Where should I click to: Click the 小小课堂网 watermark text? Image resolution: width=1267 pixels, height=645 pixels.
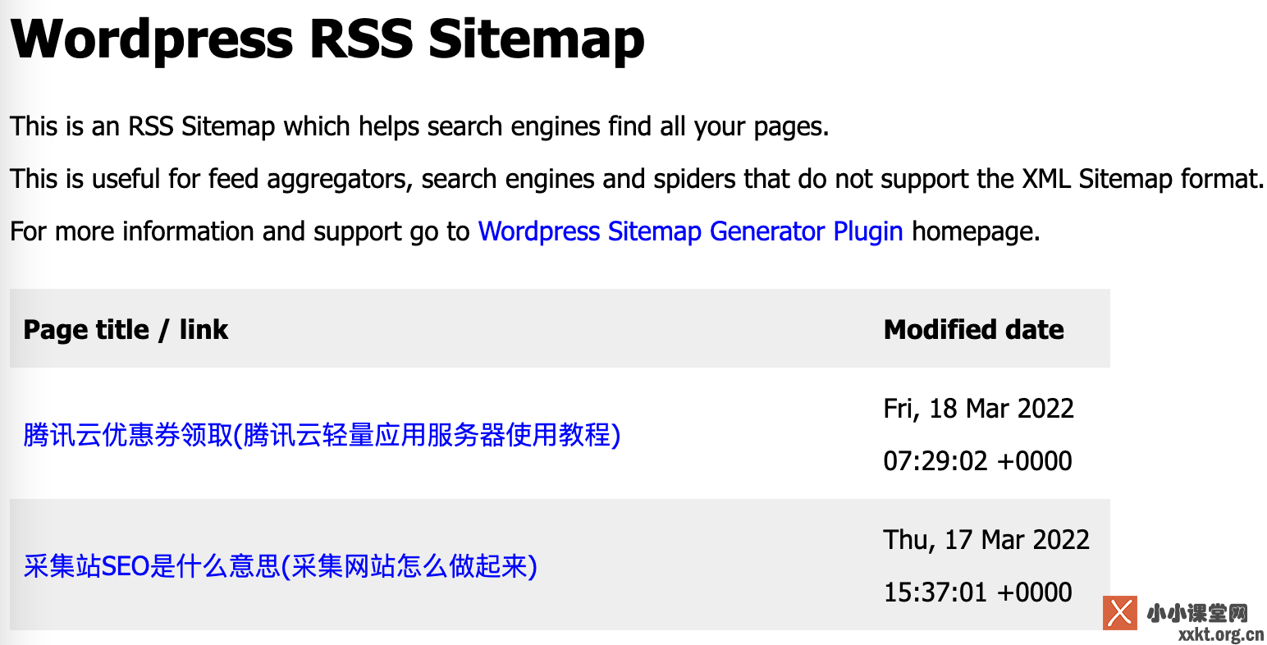coord(1197,612)
